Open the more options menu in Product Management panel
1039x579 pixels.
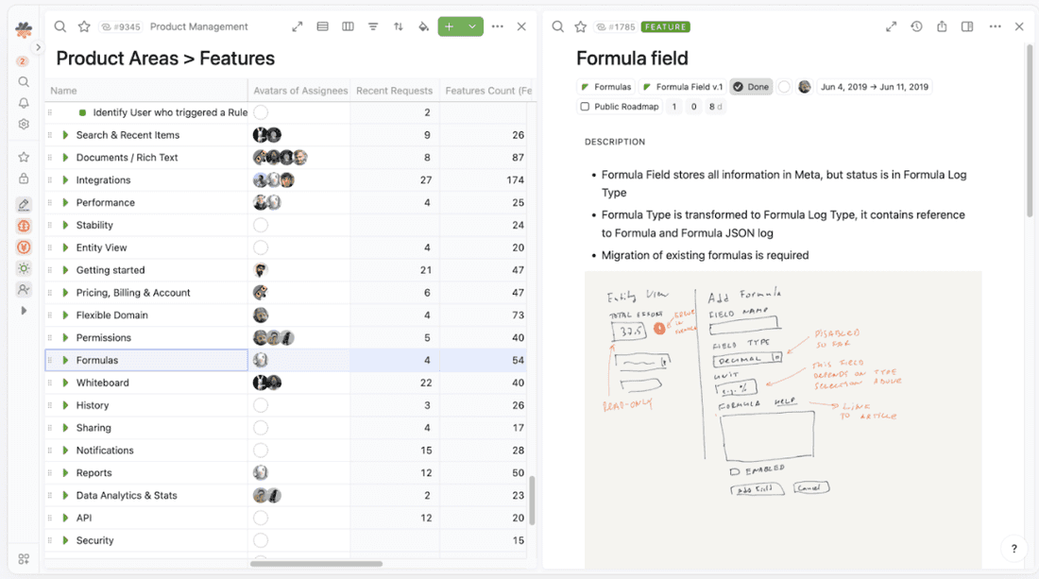(x=498, y=26)
